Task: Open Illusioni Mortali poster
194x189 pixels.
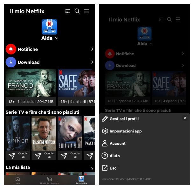Action: 44,133
